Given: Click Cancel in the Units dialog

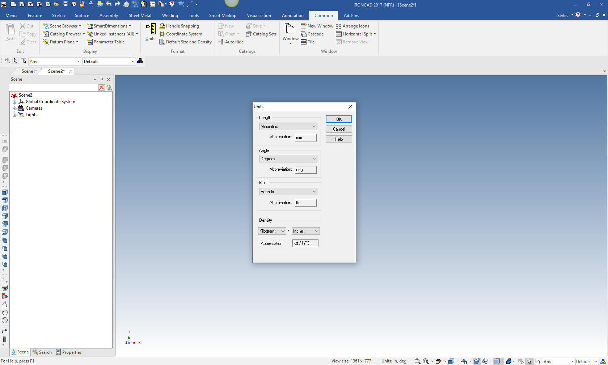Looking at the screenshot, I should [x=339, y=129].
